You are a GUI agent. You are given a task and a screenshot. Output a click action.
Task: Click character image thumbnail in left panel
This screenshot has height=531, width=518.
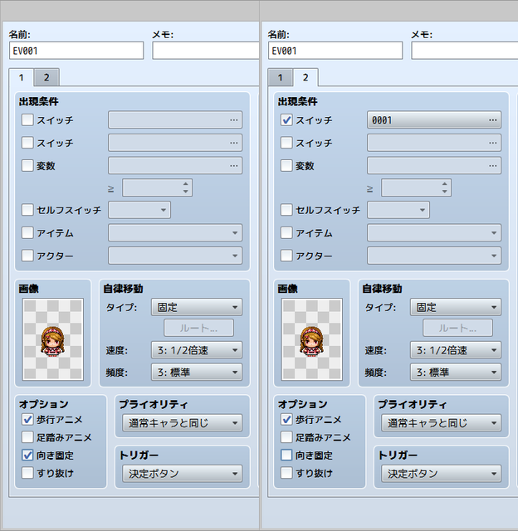point(53,339)
